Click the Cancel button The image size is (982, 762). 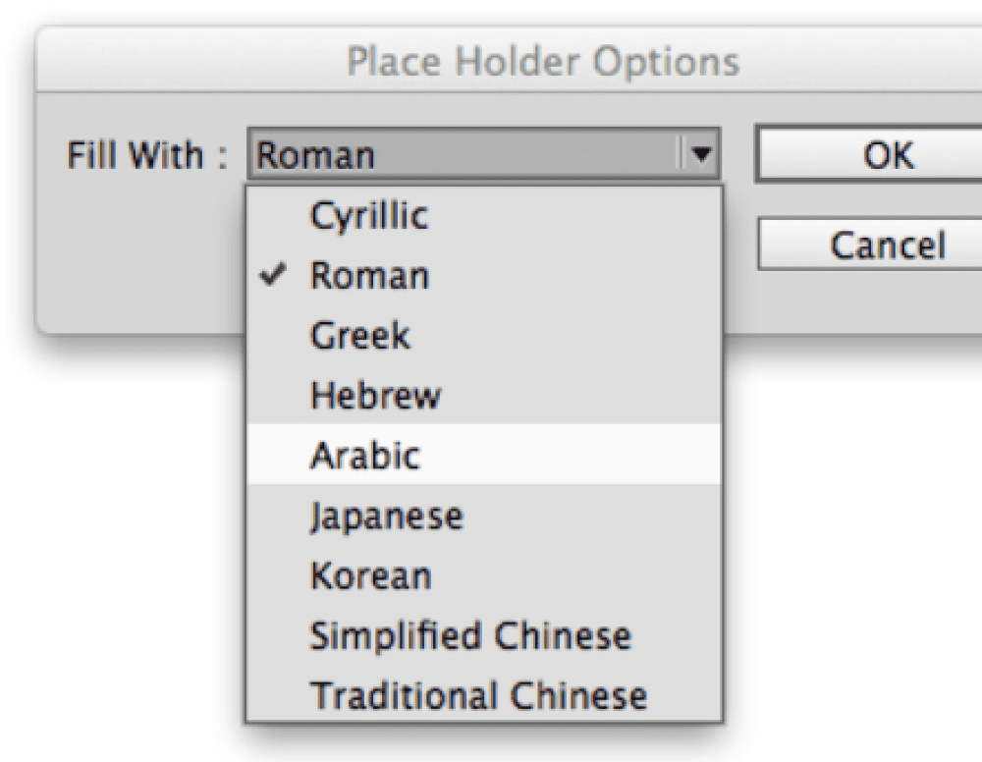[870, 245]
